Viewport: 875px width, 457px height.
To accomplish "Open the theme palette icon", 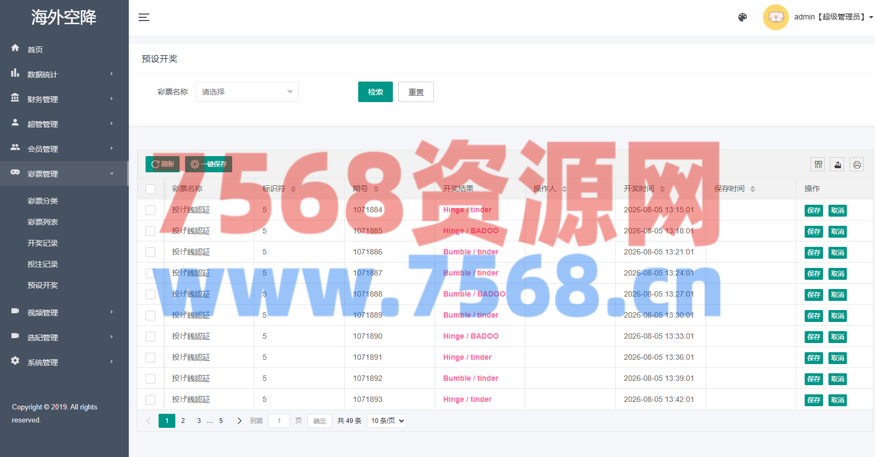I will tap(742, 17).
